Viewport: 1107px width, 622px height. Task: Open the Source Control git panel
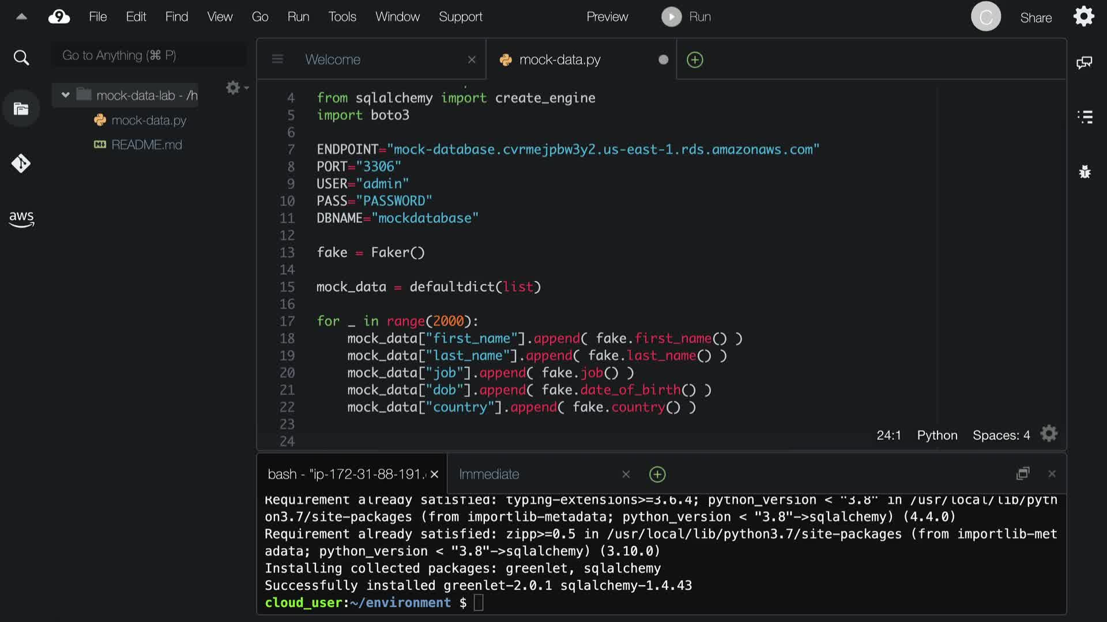pos(21,164)
